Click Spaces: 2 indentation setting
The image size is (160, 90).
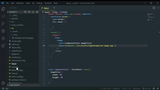(x=116, y=88)
